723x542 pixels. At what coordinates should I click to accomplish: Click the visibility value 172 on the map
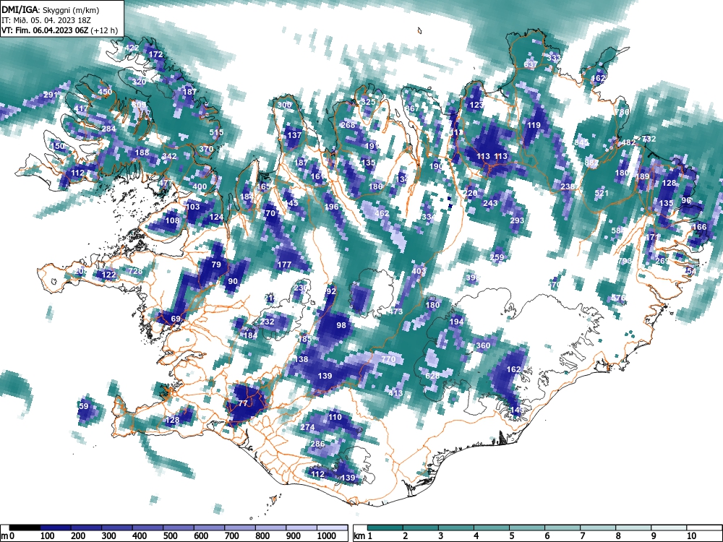tap(156, 54)
